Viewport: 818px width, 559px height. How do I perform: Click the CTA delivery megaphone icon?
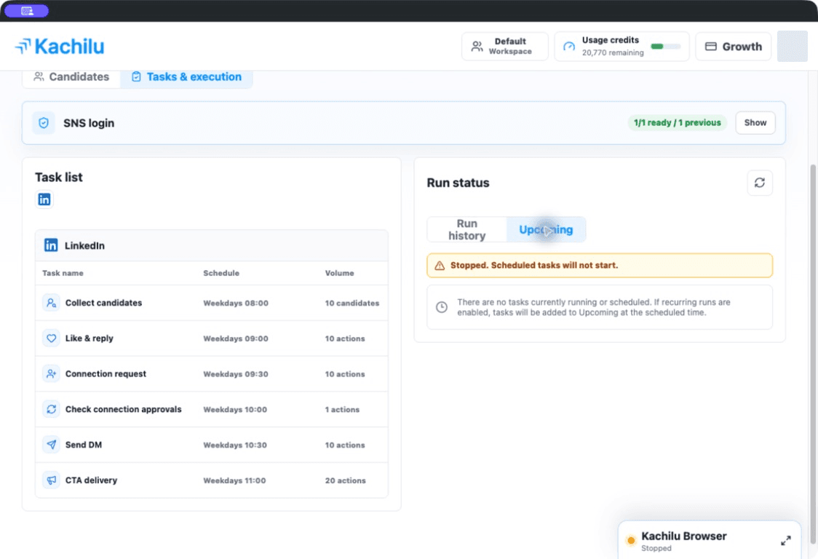(x=51, y=480)
